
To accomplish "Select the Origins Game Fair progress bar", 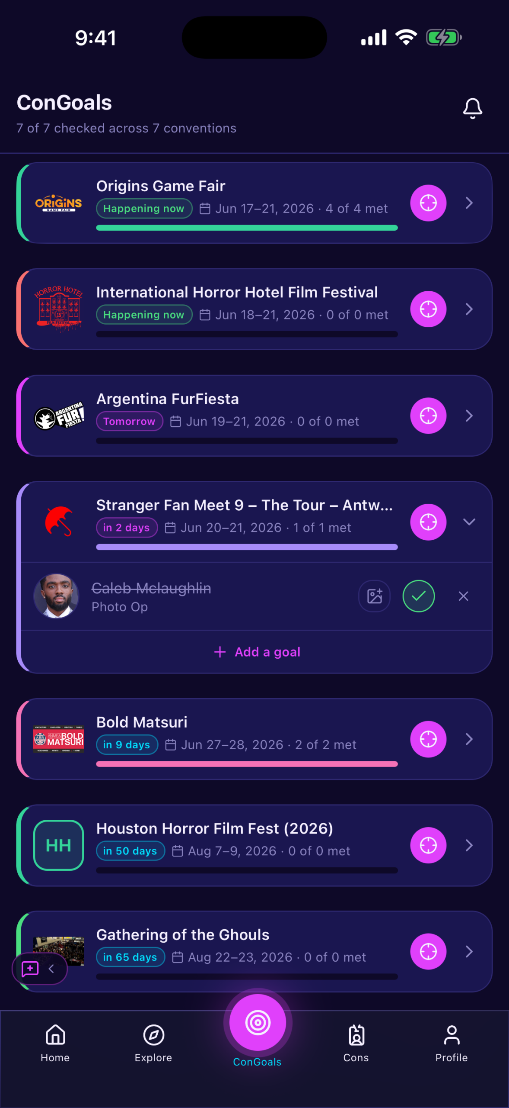I will pyautogui.click(x=247, y=228).
